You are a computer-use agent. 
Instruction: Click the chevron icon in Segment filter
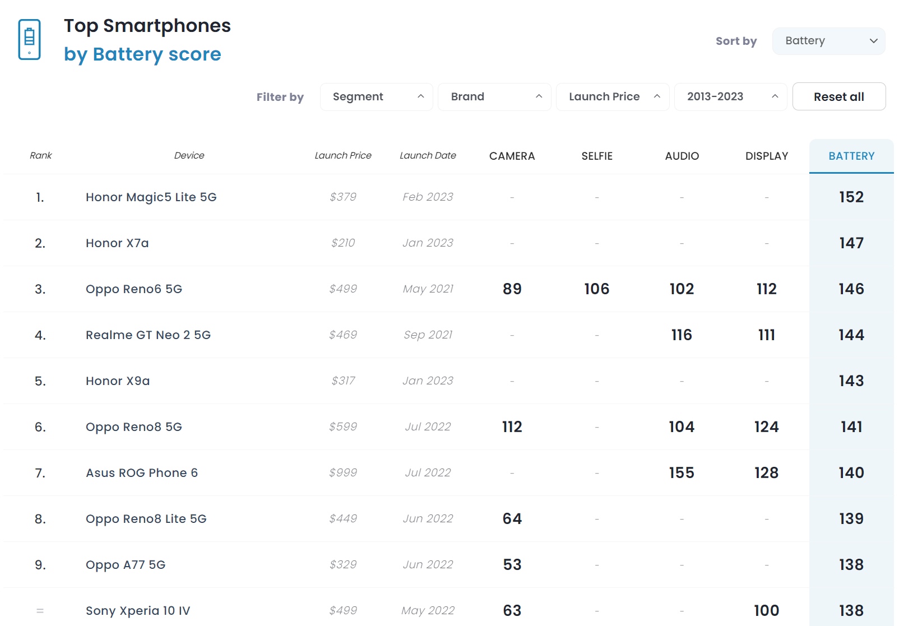coord(420,96)
